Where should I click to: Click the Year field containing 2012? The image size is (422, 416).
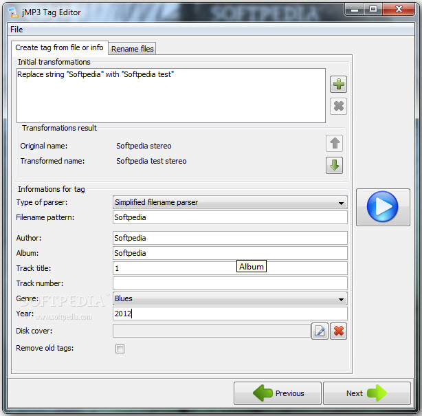(x=230, y=314)
